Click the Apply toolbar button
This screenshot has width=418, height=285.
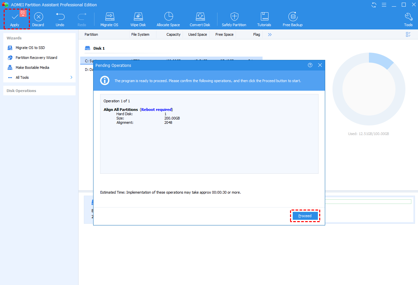[x=15, y=19]
